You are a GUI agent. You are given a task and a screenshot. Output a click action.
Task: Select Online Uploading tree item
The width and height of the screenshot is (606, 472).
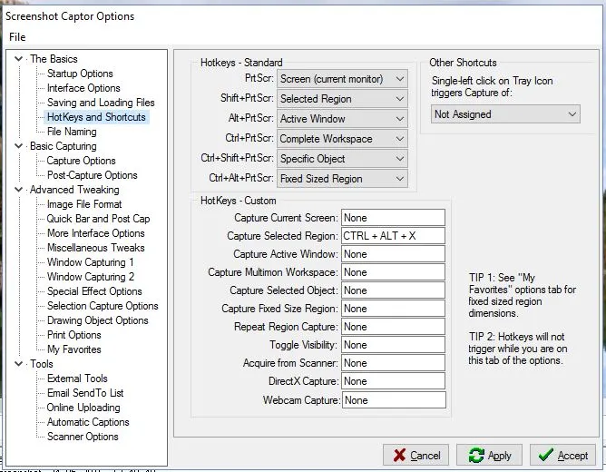[x=83, y=408]
